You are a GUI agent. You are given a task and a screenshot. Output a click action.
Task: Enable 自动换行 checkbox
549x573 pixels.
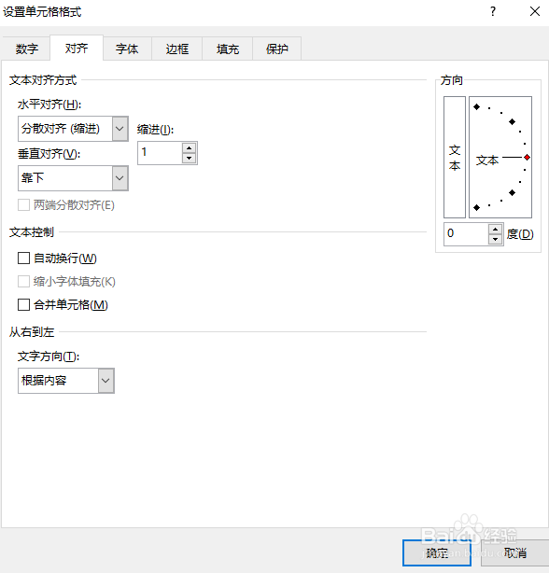[x=23, y=258]
